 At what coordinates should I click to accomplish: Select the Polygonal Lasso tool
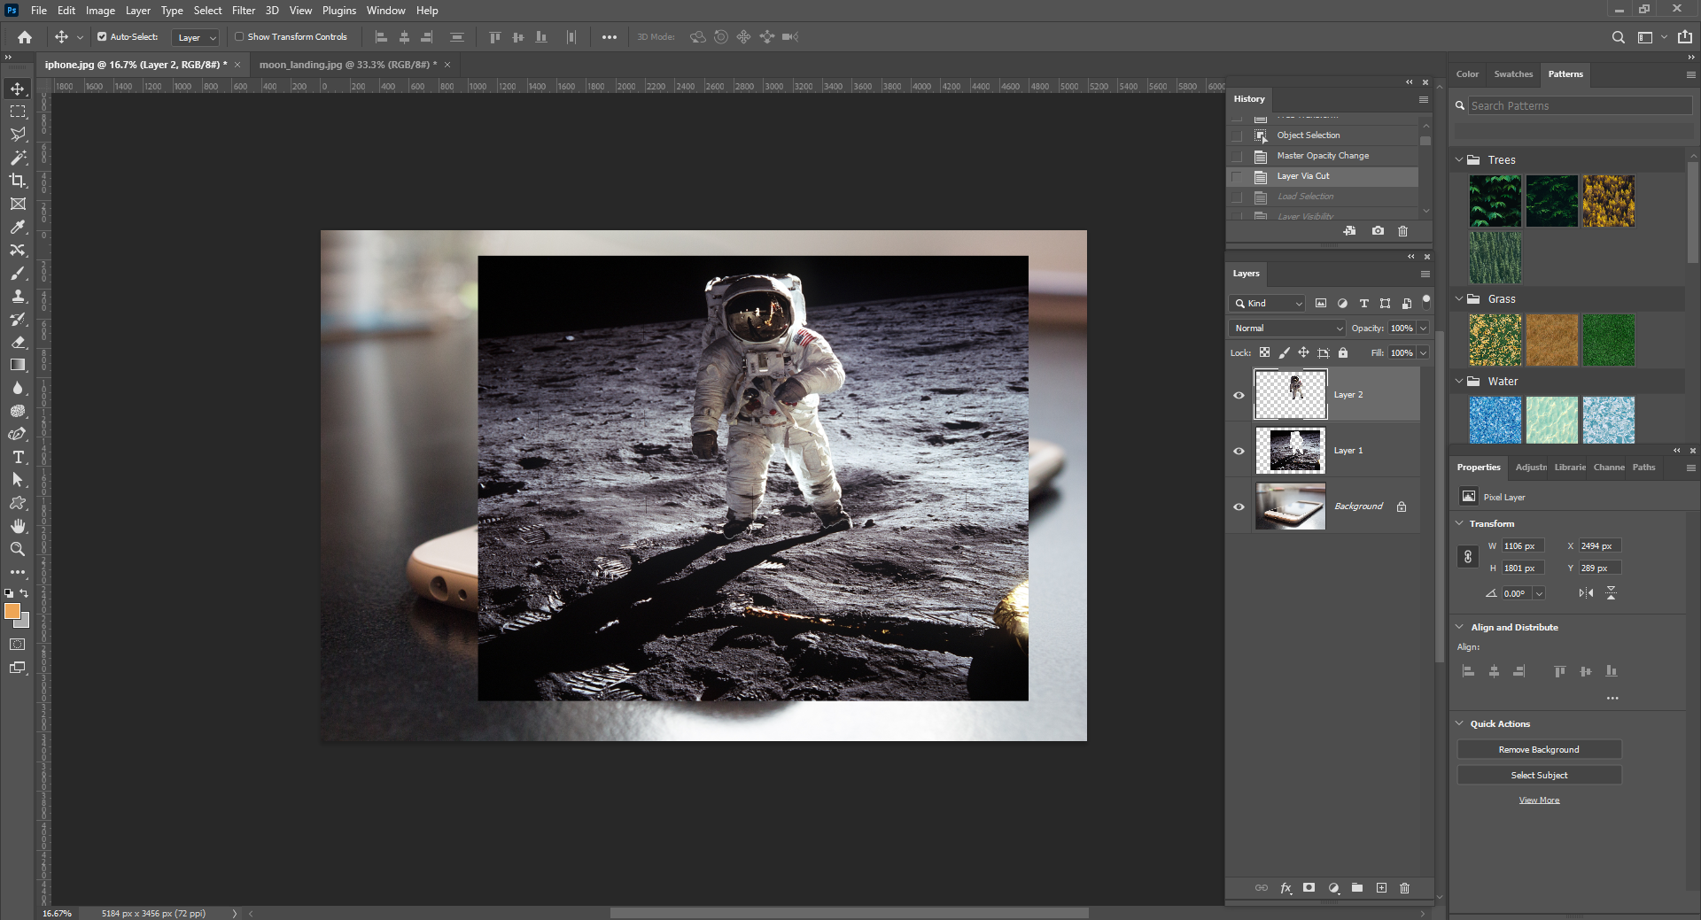click(x=18, y=135)
